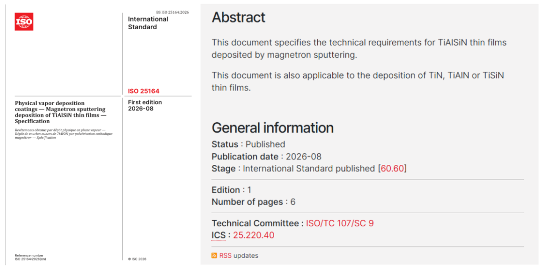The width and height of the screenshot is (543, 270).
Task: Click the Reference number ISO 25164:2026(en) text
Action: tap(30, 257)
